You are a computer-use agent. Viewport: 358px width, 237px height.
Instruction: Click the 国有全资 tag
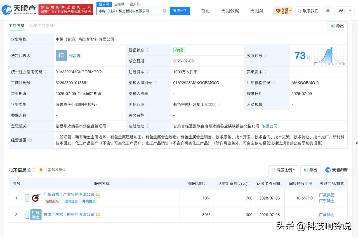point(71,201)
